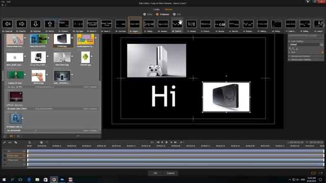Switch to Pinnacle Studio taskbar icon
This screenshot has height=183, width=326.
54,179
